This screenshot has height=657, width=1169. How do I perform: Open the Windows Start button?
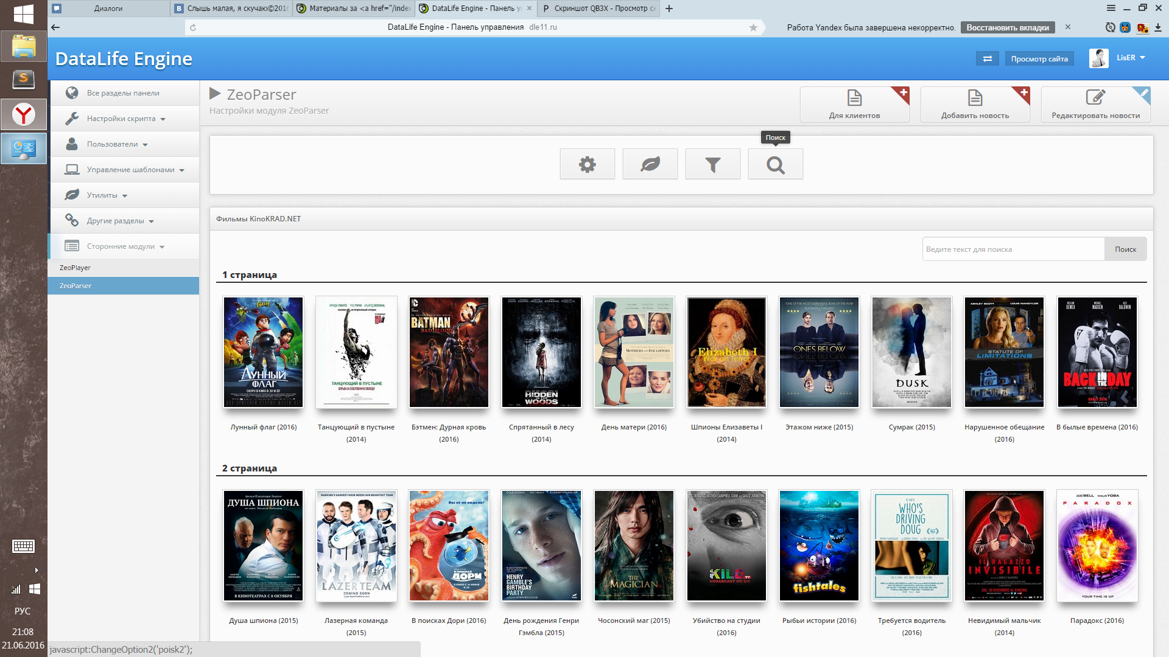coord(23,13)
